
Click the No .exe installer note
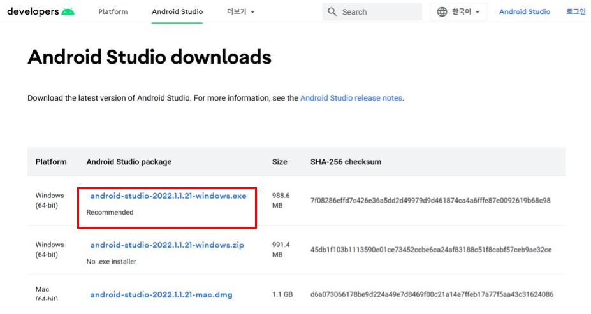(x=111, y=262)
